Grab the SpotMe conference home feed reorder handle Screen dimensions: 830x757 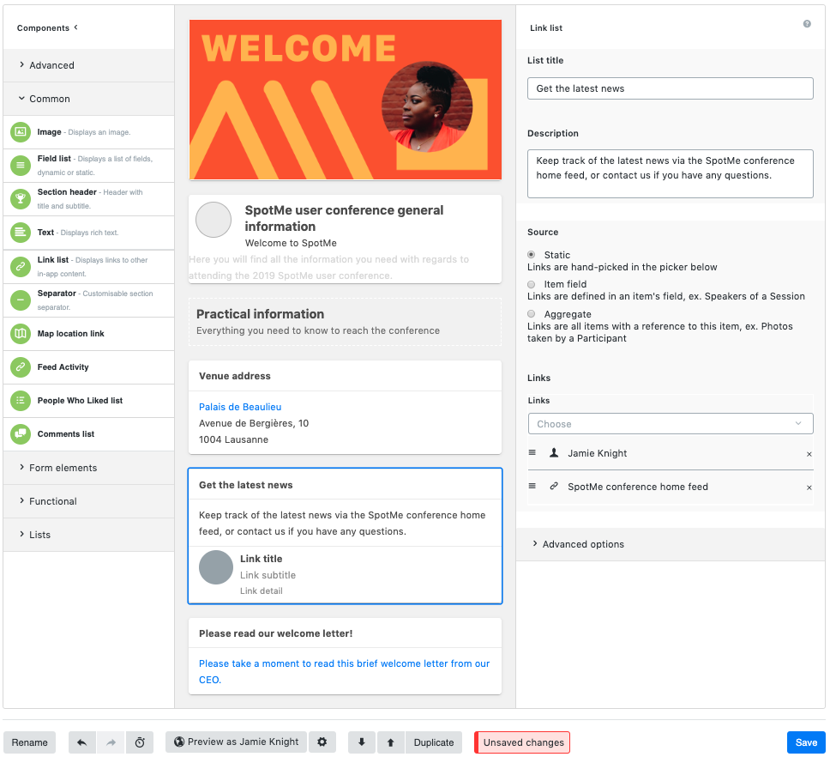tap(532, 486)
